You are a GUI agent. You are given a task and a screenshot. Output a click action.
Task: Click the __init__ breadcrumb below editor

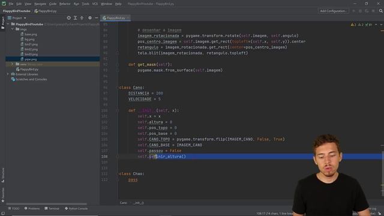pyautogui.click(x=139, y=203)
